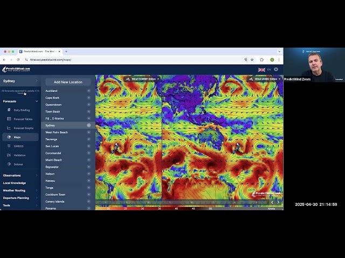Viewport: 345px width, 258px height.
Task: Select Coromandel location
Action: point(53,153)
